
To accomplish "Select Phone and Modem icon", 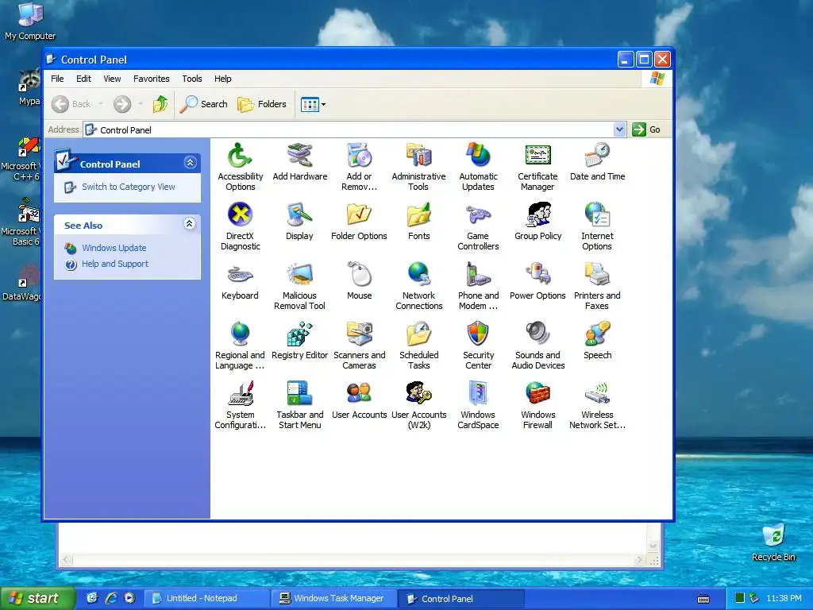I will (x=478, y=285).
